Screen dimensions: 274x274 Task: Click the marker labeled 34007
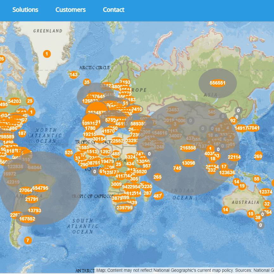175,136
